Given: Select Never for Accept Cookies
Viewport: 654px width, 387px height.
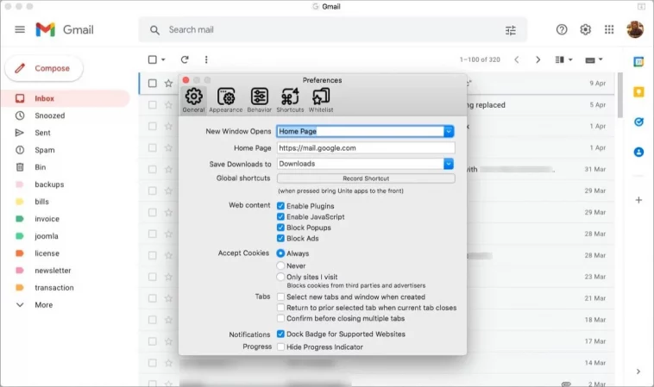Looking at the screenshot, I should [280, 265].
